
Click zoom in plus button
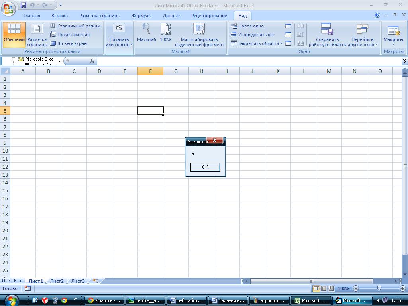403,288
